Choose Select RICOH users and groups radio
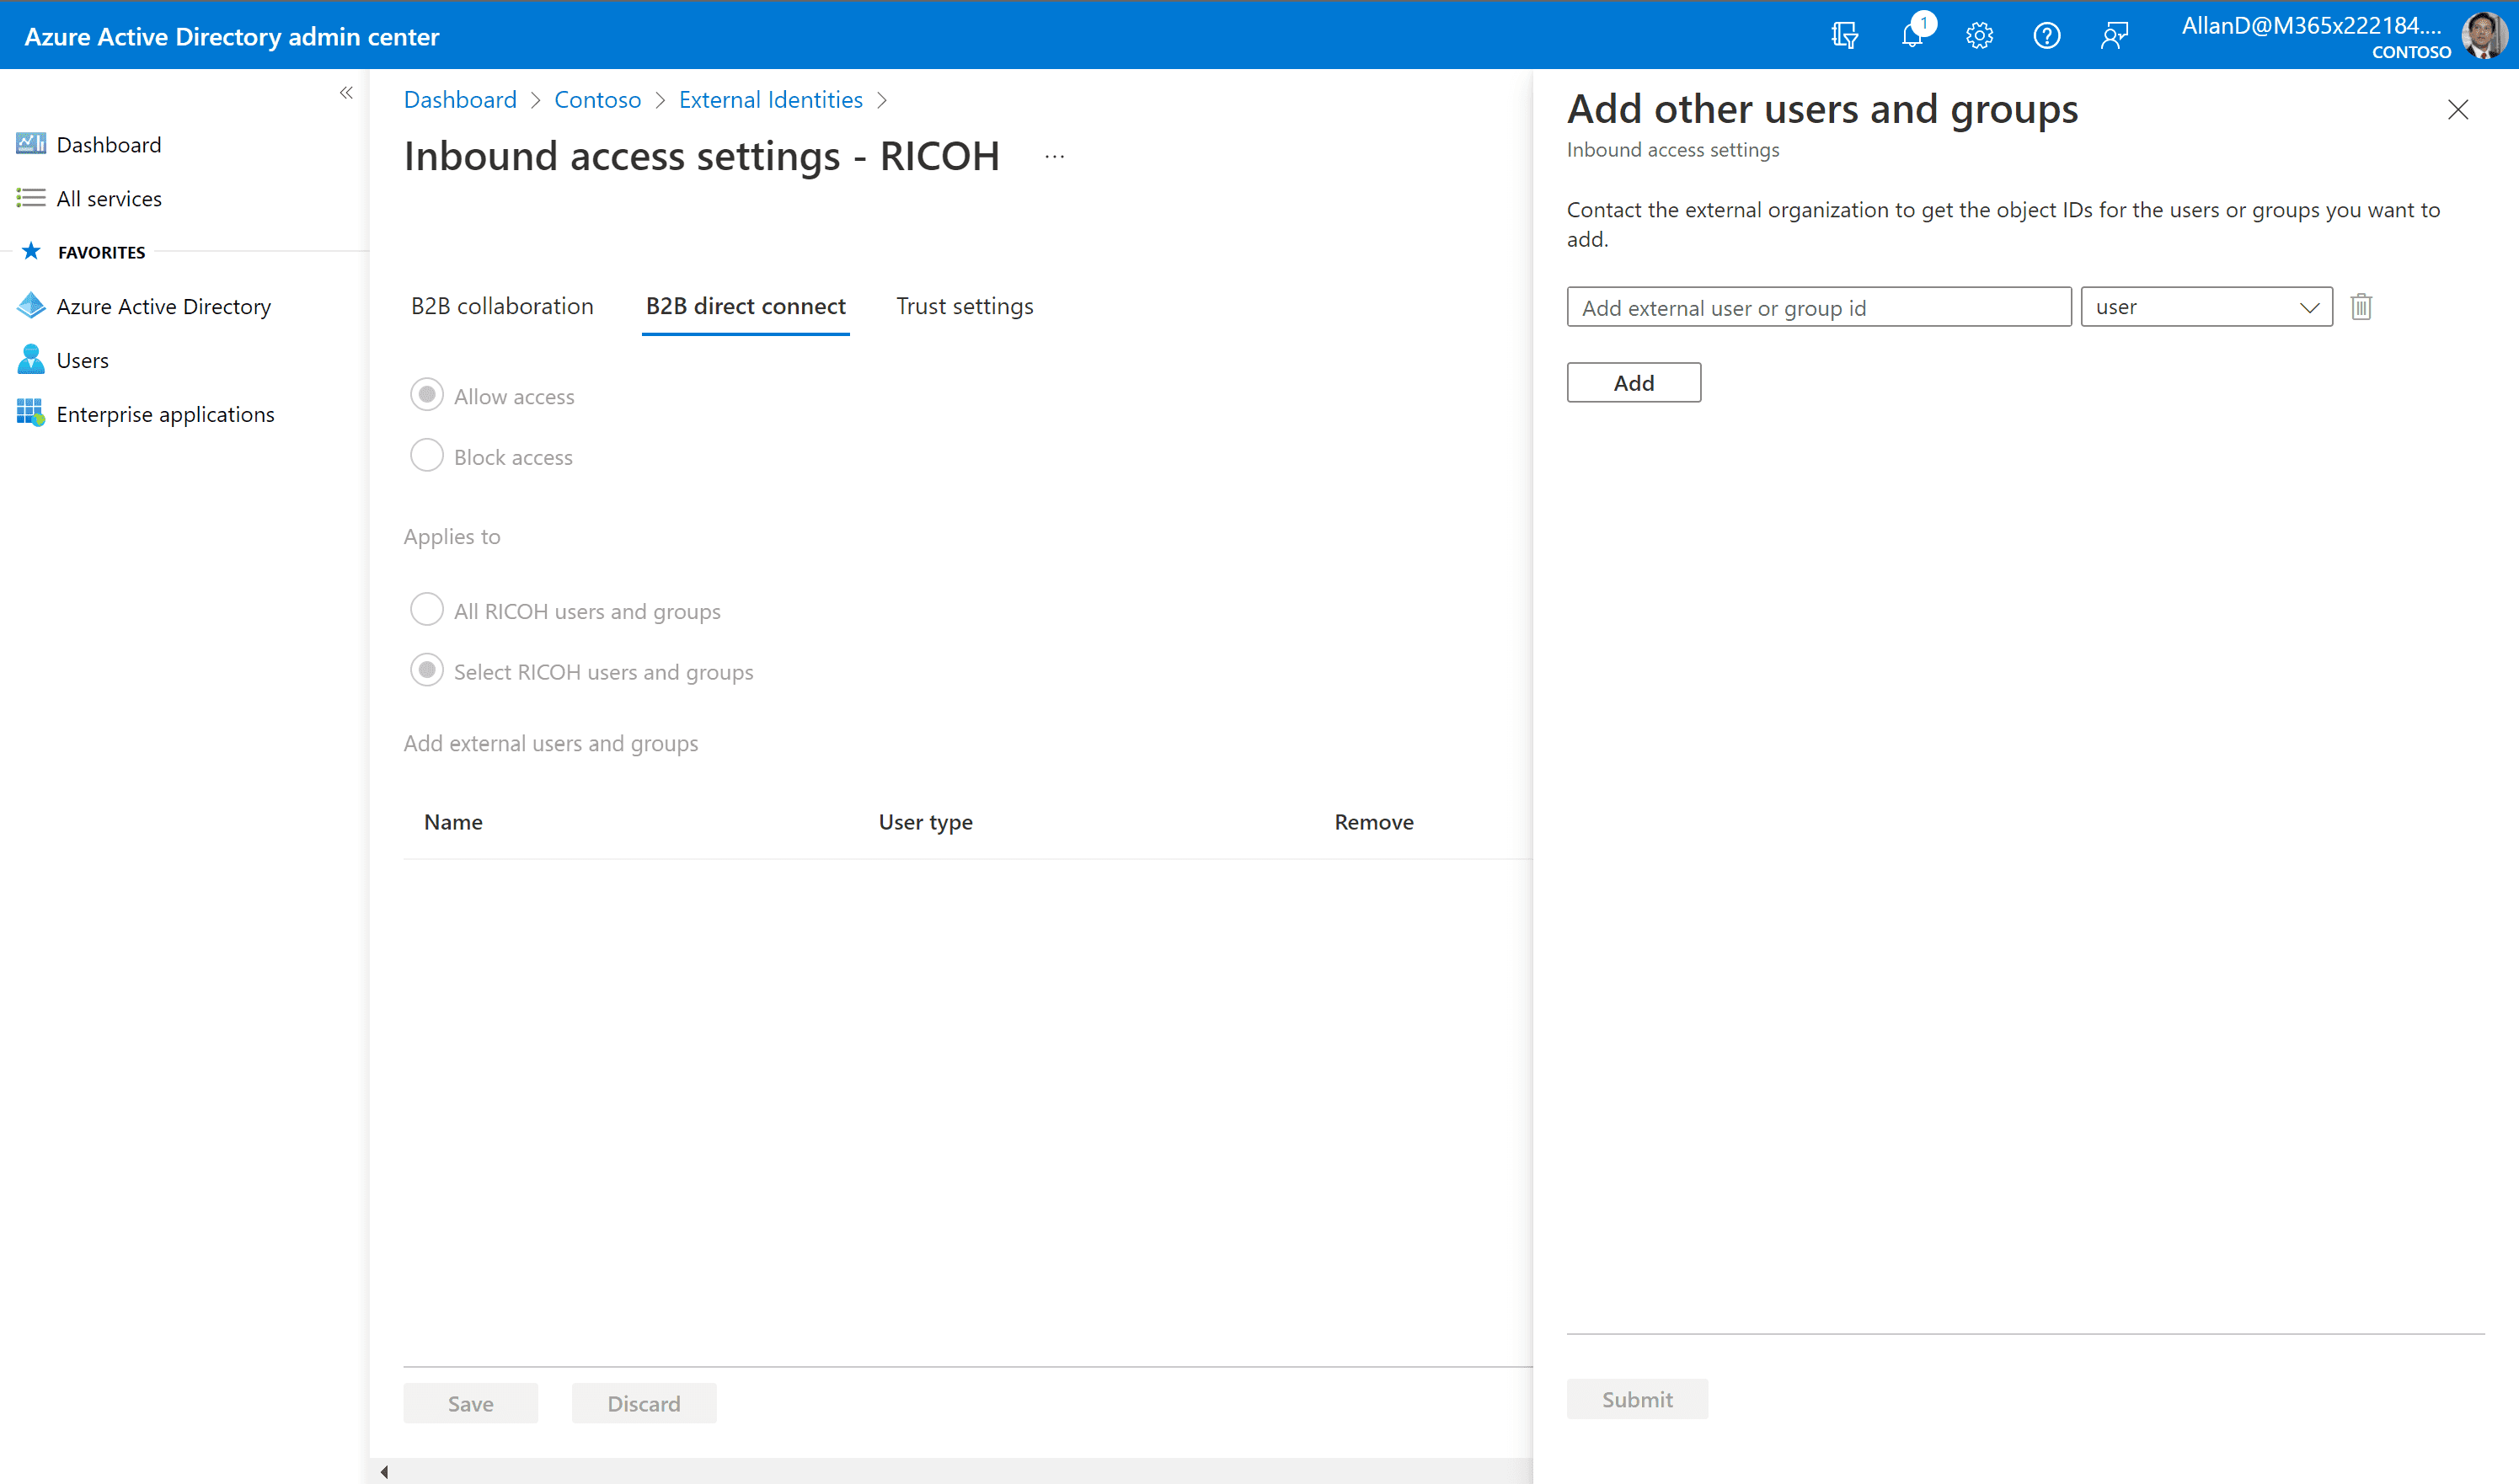2519x1484 pixels. click(x=427, y=671)
